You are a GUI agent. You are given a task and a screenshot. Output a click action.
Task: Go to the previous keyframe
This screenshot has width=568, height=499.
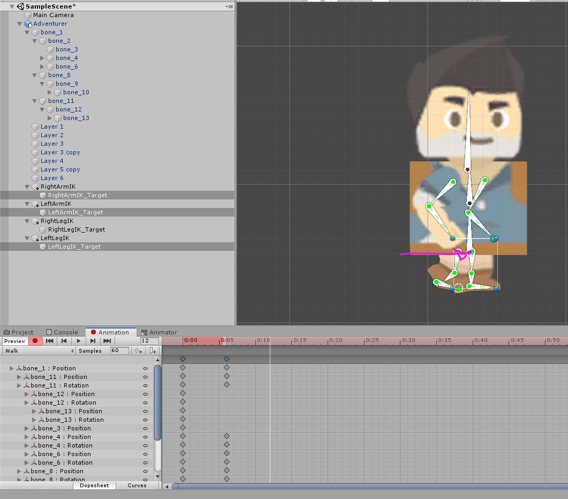(64, 341)
